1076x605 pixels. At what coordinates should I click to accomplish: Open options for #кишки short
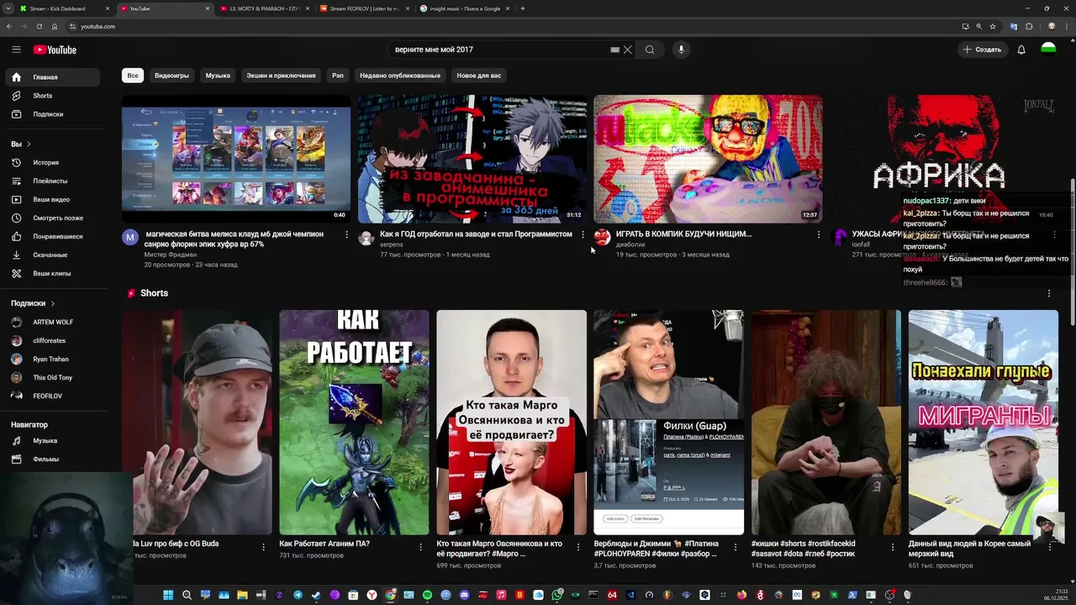(x=892, y=547)
